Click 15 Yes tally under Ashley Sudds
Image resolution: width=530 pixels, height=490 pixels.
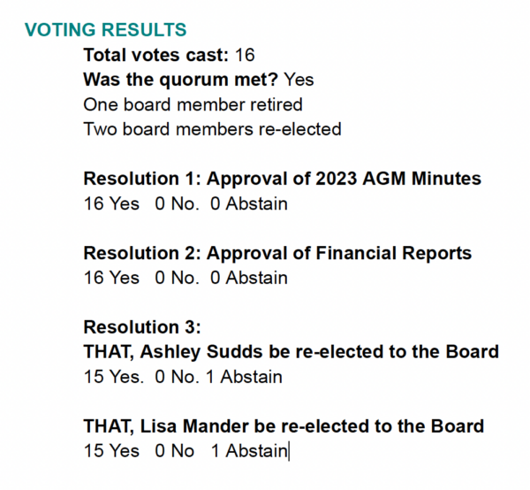[x=113, y=377]
